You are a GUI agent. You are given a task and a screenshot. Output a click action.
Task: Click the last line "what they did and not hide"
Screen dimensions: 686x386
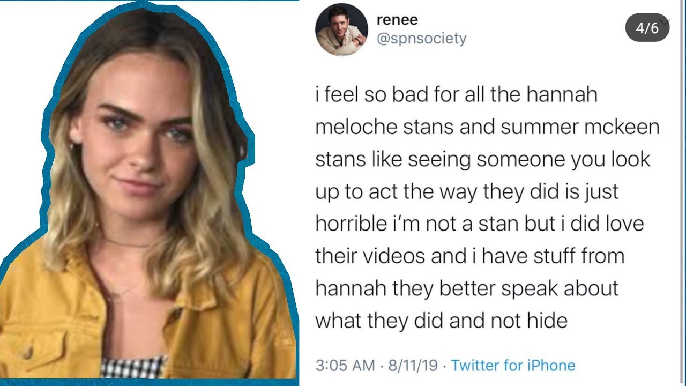[x=441, y=321]
